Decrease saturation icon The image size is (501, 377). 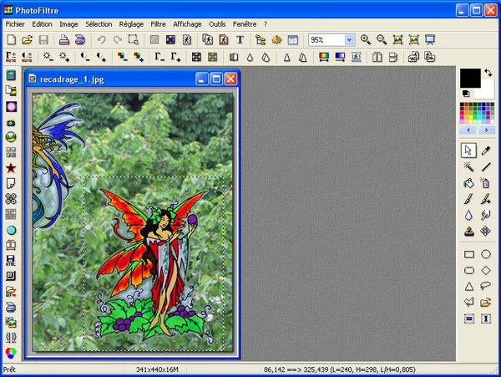pyautogui.click(x=122, y=57)
